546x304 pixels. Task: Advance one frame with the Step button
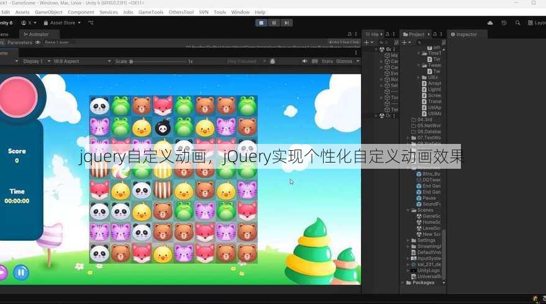coord(286,23)
